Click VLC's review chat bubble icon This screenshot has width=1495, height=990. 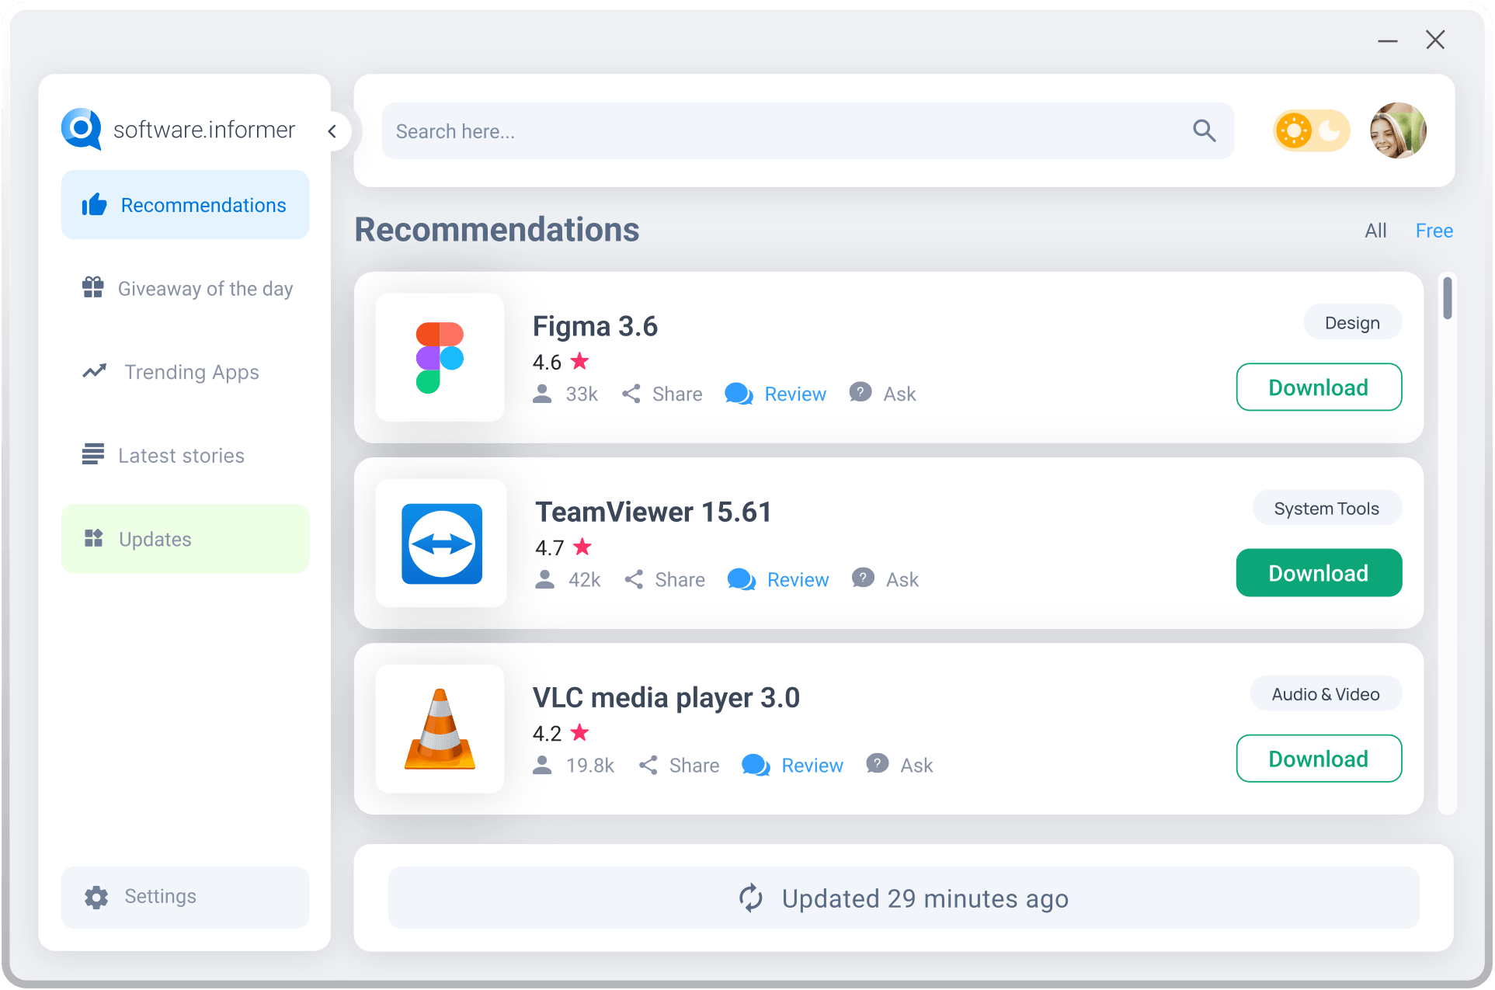pyautogui.click(x=756, y=765)
